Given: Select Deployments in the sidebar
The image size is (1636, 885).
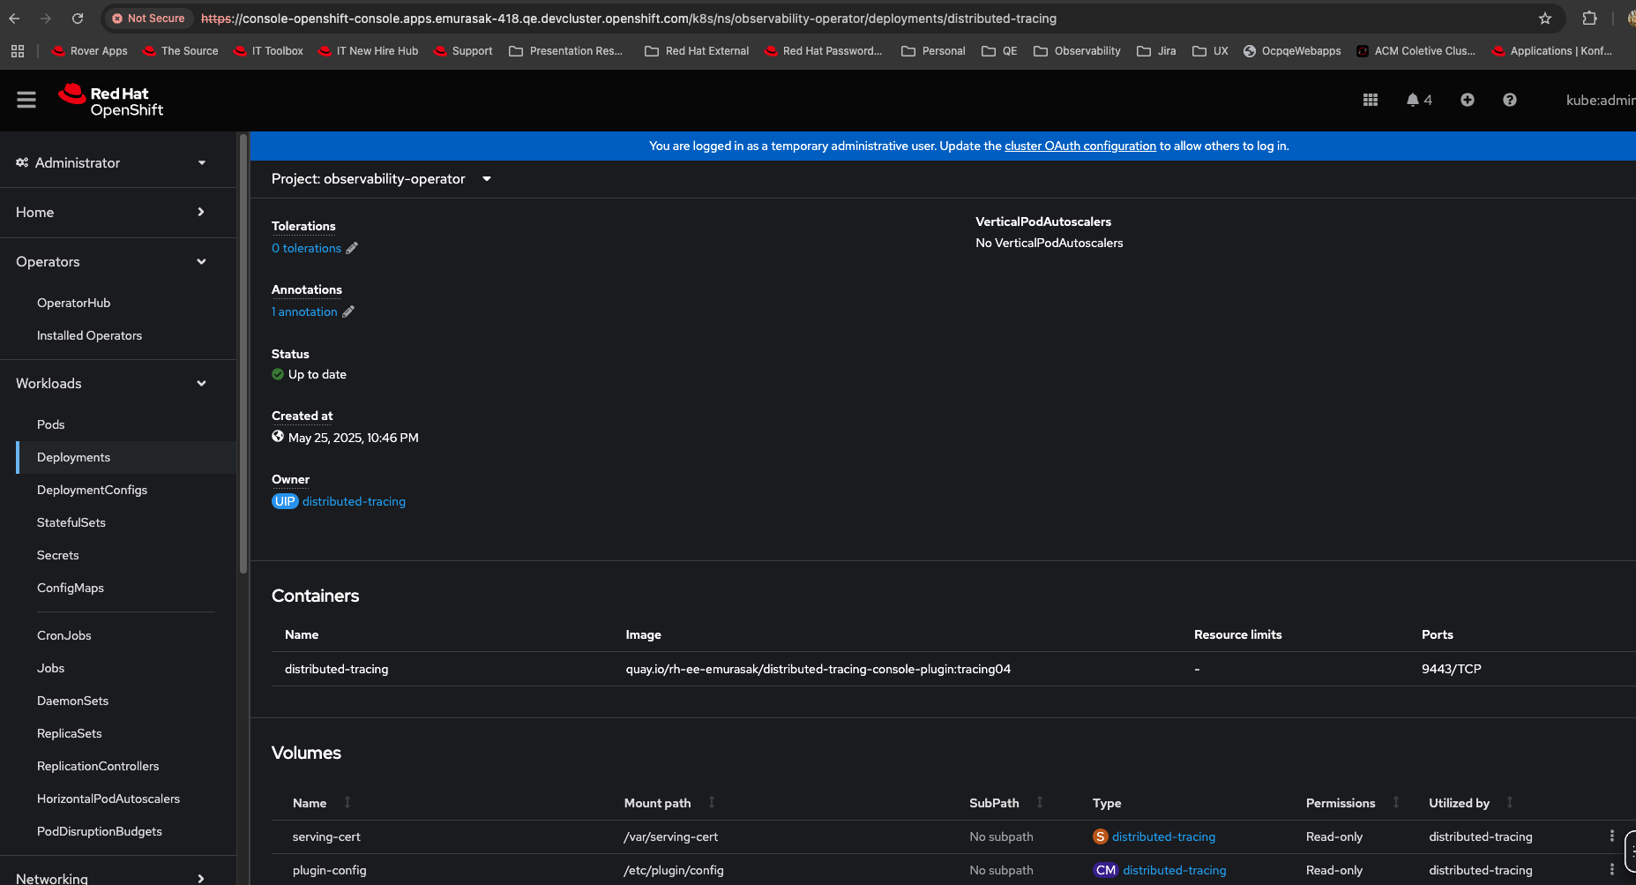Looking at the screenshot, I should point(74,458).
